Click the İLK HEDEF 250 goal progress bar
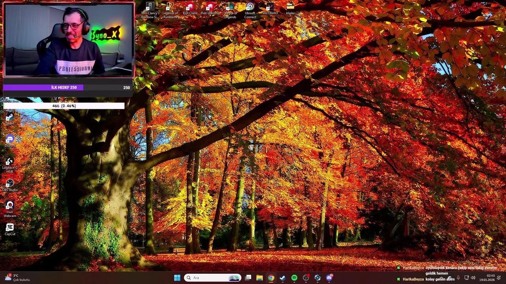This screenshot has height=284, width=506. [x=68, y=88]
